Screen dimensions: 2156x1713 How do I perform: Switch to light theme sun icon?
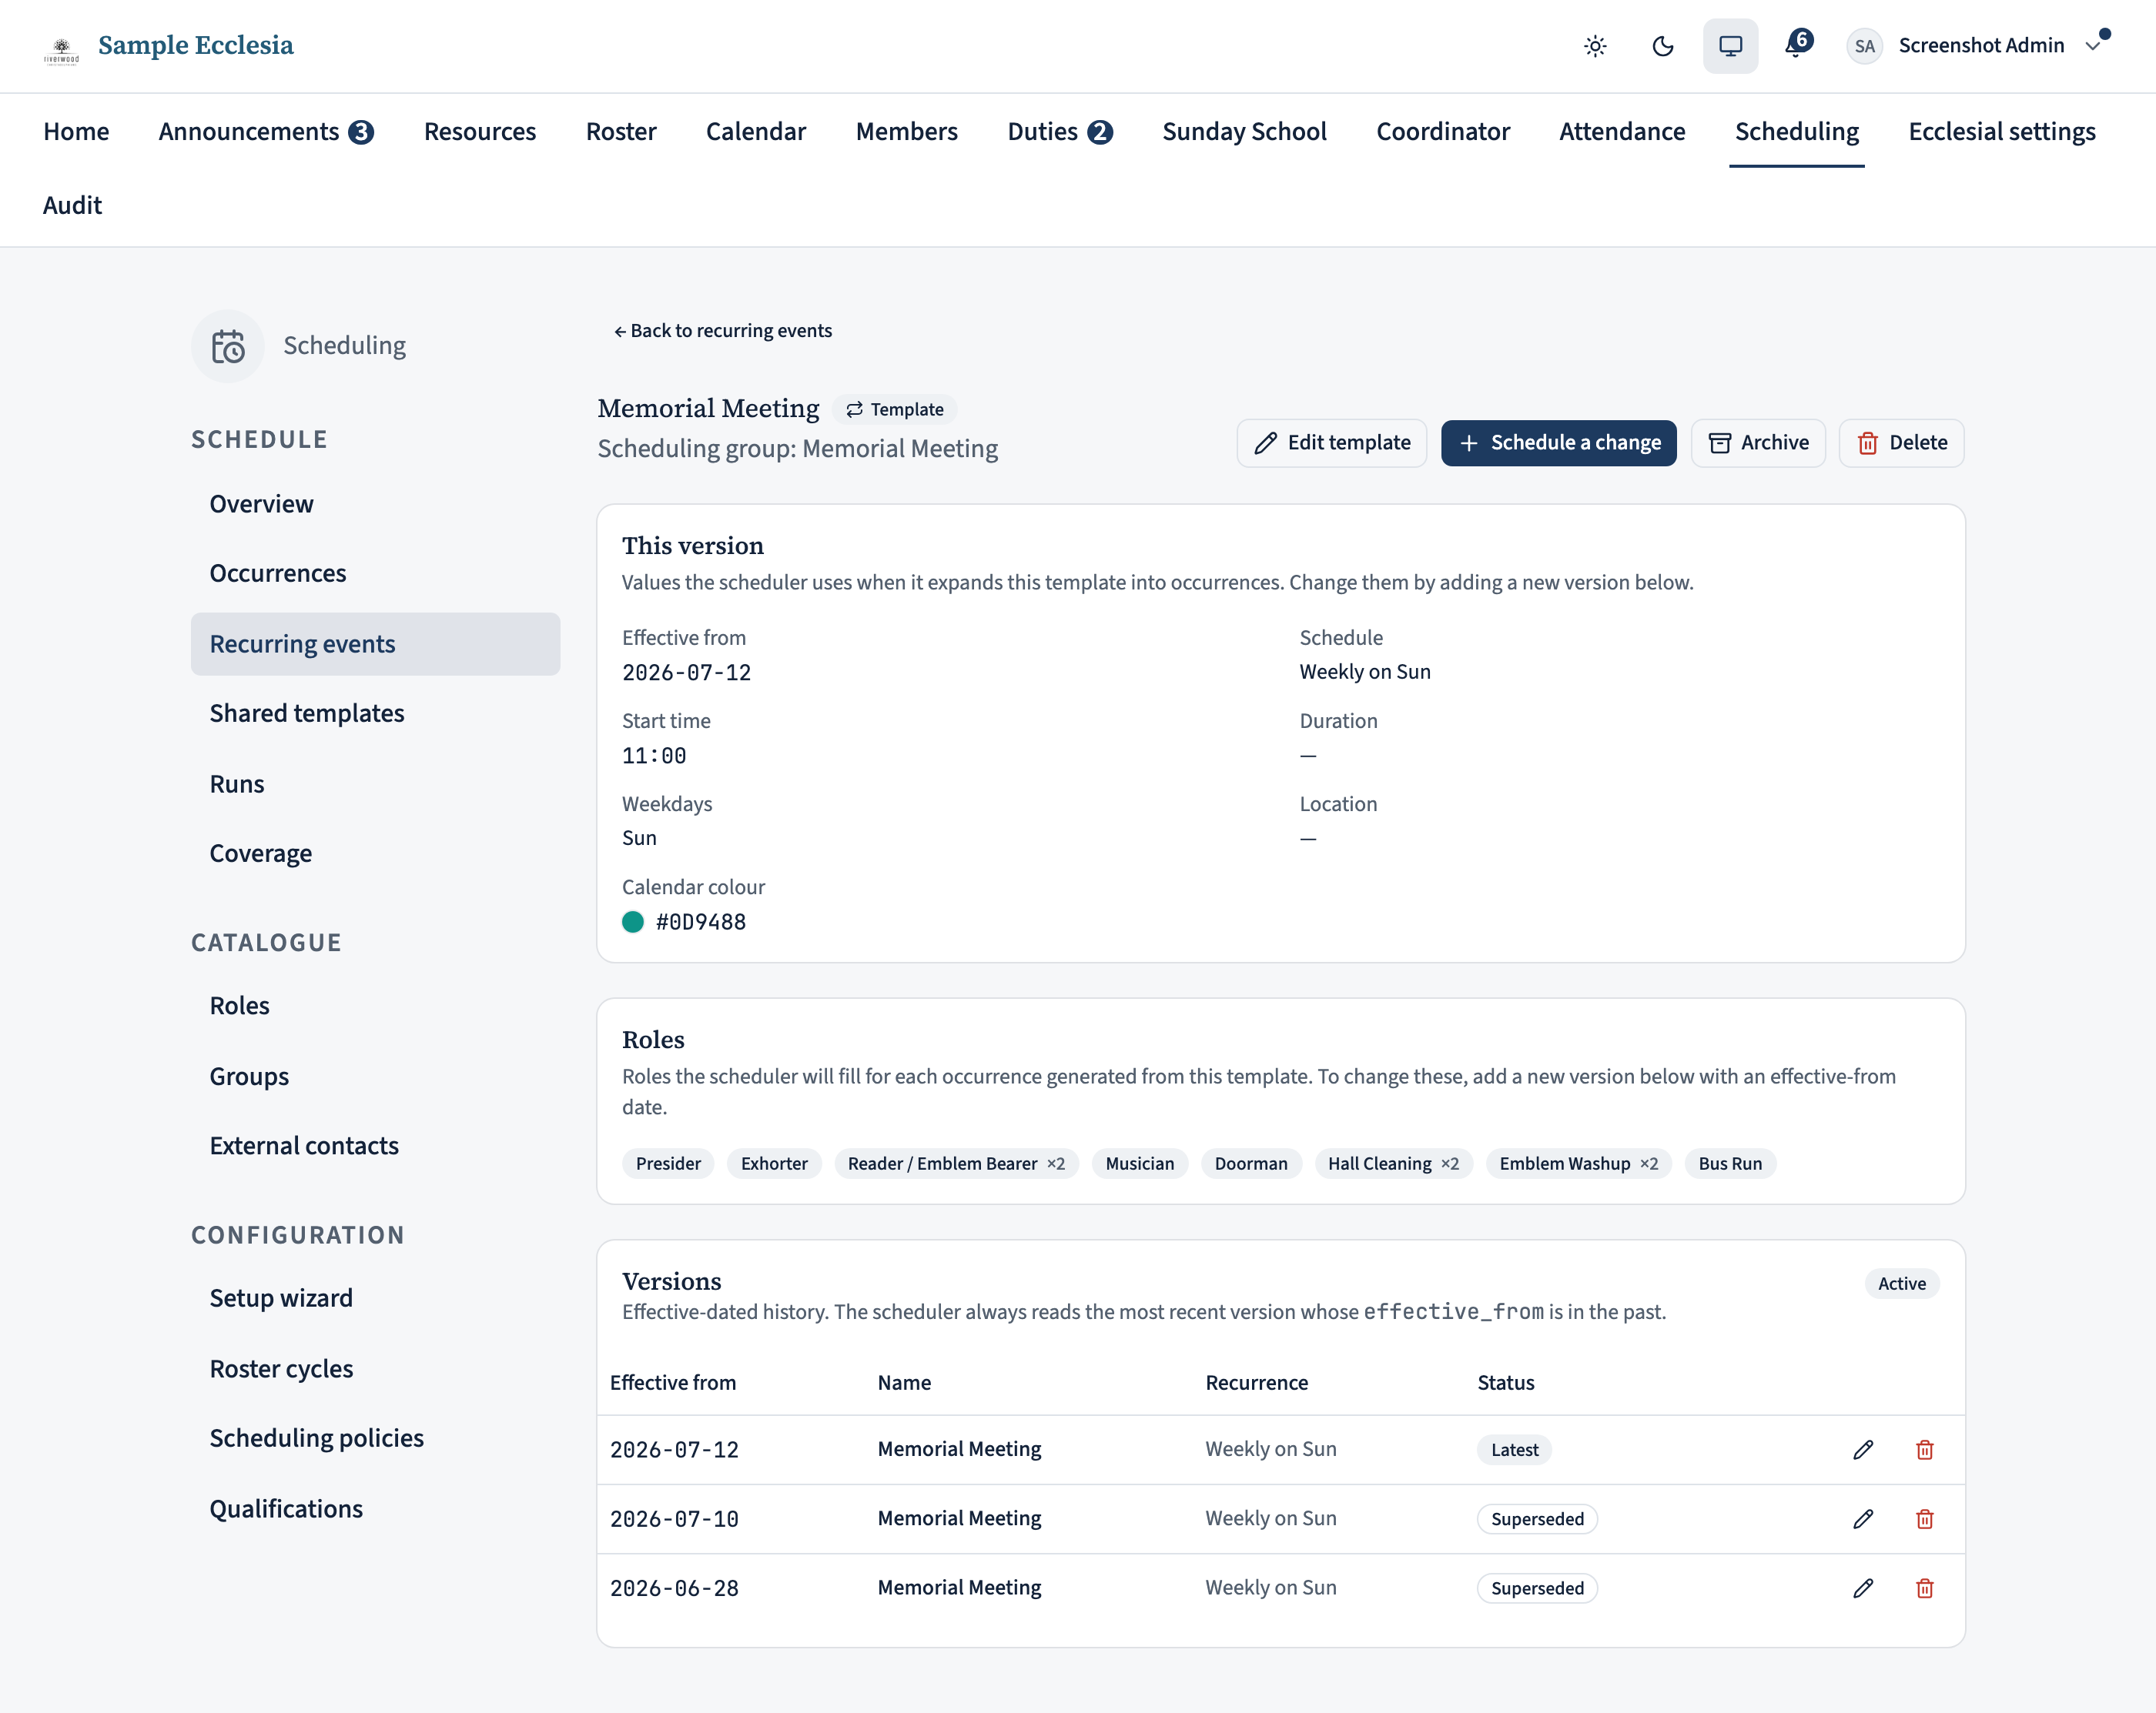tap(1595, 46)
